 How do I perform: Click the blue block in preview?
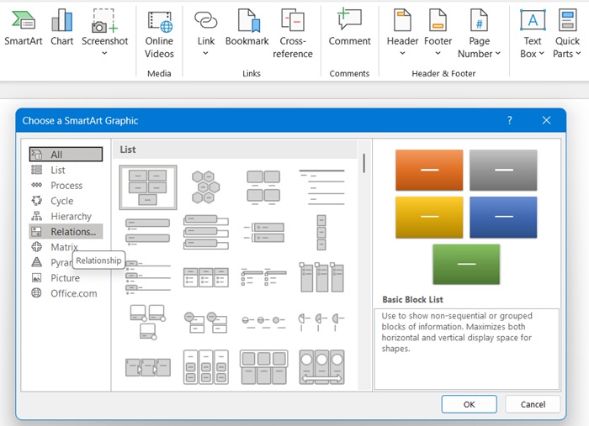tap(503, 217)
